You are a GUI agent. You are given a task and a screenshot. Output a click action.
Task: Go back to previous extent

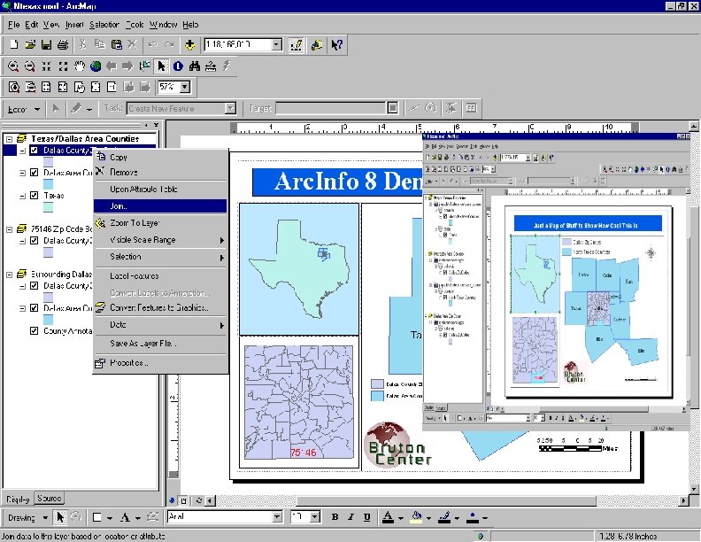[x=112, y=66]
